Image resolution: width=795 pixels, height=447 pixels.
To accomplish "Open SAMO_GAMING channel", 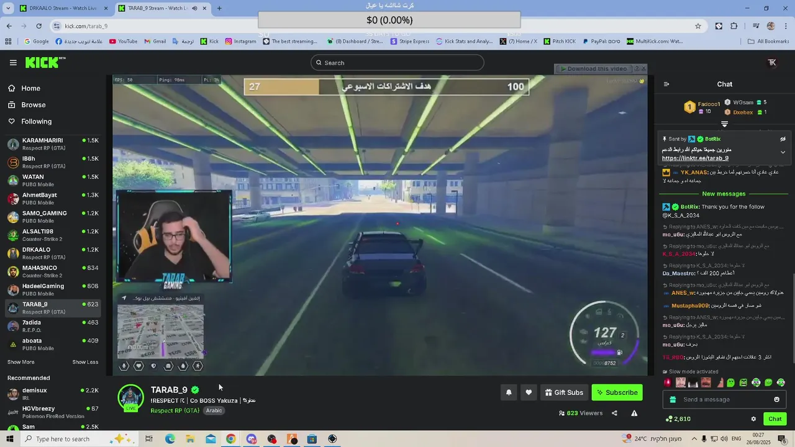I will tap(53, 217).
